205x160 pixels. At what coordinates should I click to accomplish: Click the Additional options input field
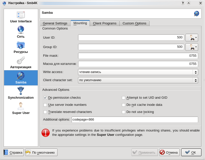tap(135, 120)
